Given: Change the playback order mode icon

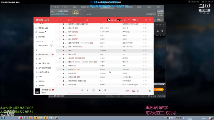Looking at the screenshot, I should tap(82, 90).
